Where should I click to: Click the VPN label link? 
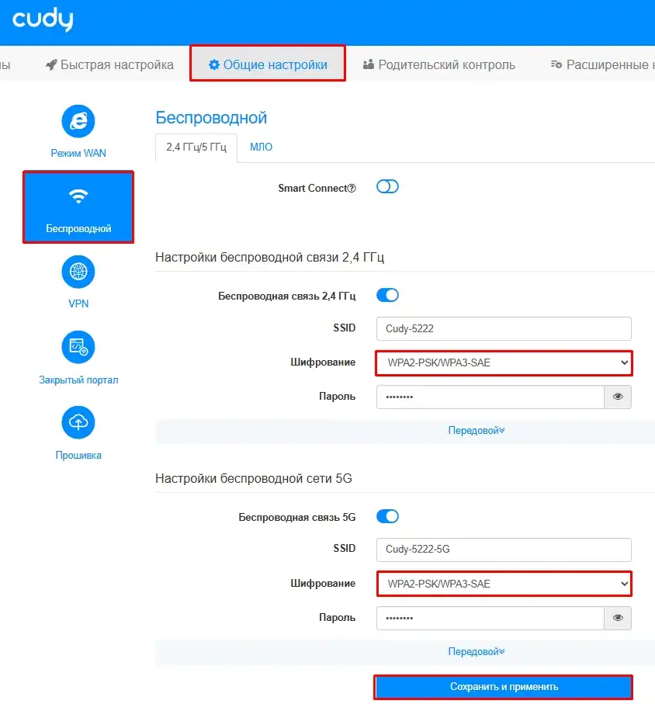point(78,304)
